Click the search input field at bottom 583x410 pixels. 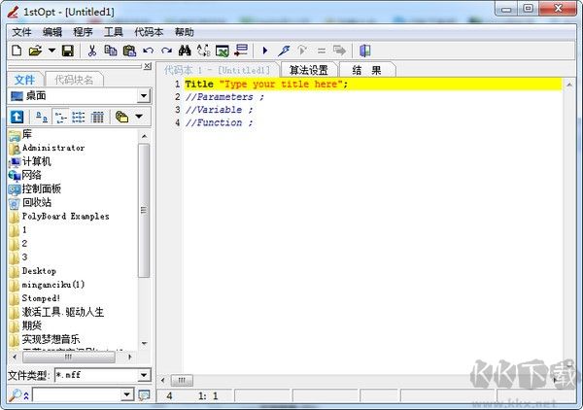[x=78, y=394]
